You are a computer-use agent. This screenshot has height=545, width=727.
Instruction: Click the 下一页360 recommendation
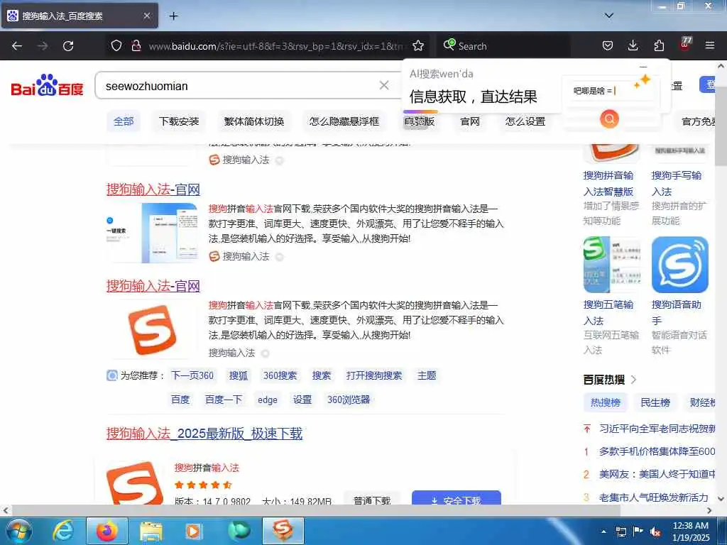coord(192,375)
